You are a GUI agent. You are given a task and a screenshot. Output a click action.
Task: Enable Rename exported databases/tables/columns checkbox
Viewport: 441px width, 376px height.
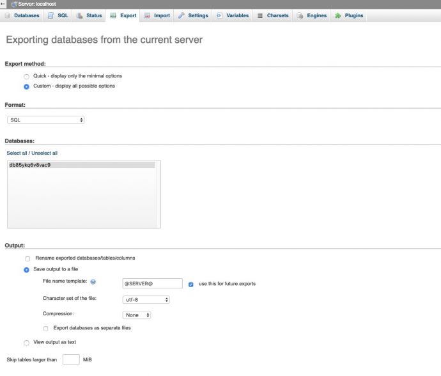[27, 258]
